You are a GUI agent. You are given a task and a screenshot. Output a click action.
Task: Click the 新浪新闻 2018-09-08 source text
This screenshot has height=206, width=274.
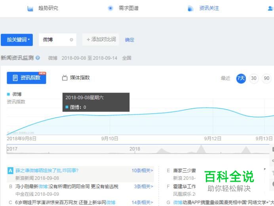[x=37, y=178]
